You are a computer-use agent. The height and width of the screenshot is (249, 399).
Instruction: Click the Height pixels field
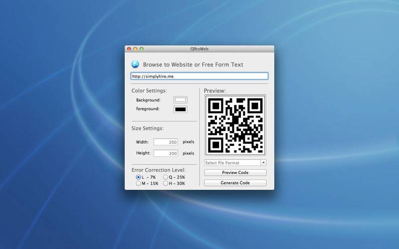(x=166, y=153)
